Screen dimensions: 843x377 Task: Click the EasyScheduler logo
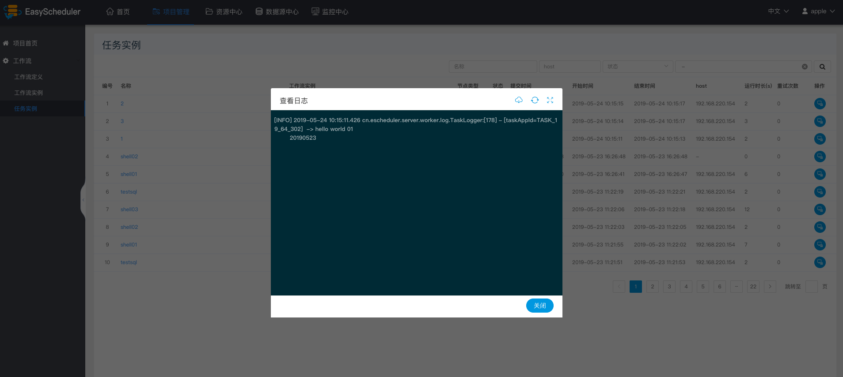click(42, 12)
